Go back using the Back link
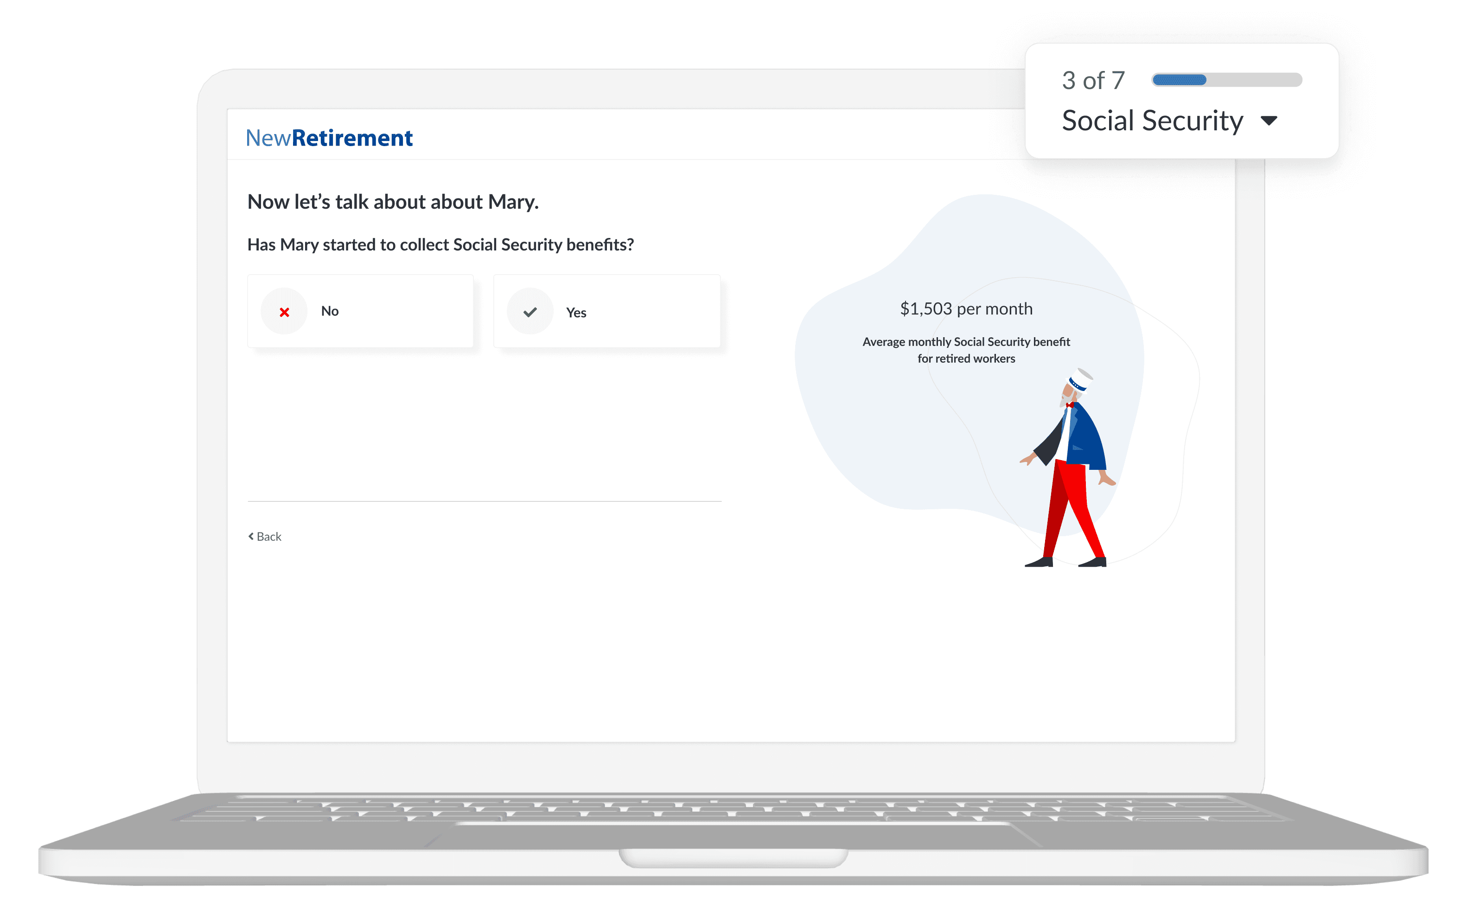1467x910 pixels. point(269,536)
